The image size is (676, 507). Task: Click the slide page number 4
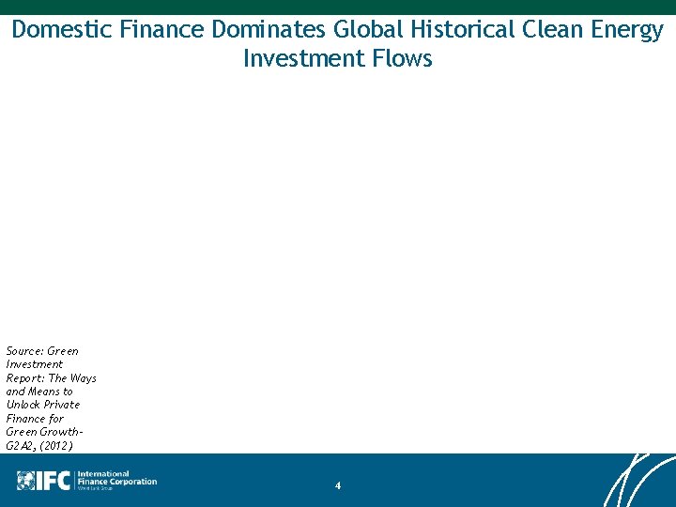click(x=338, y=486)
